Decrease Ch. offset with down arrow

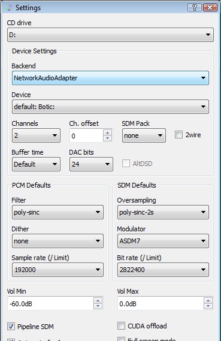[107, 138]
